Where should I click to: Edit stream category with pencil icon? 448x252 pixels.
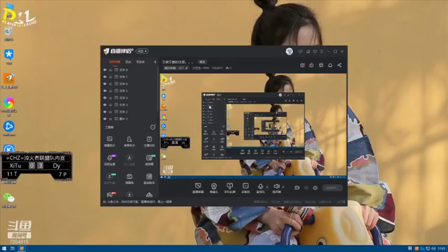(x=186, y=68)
